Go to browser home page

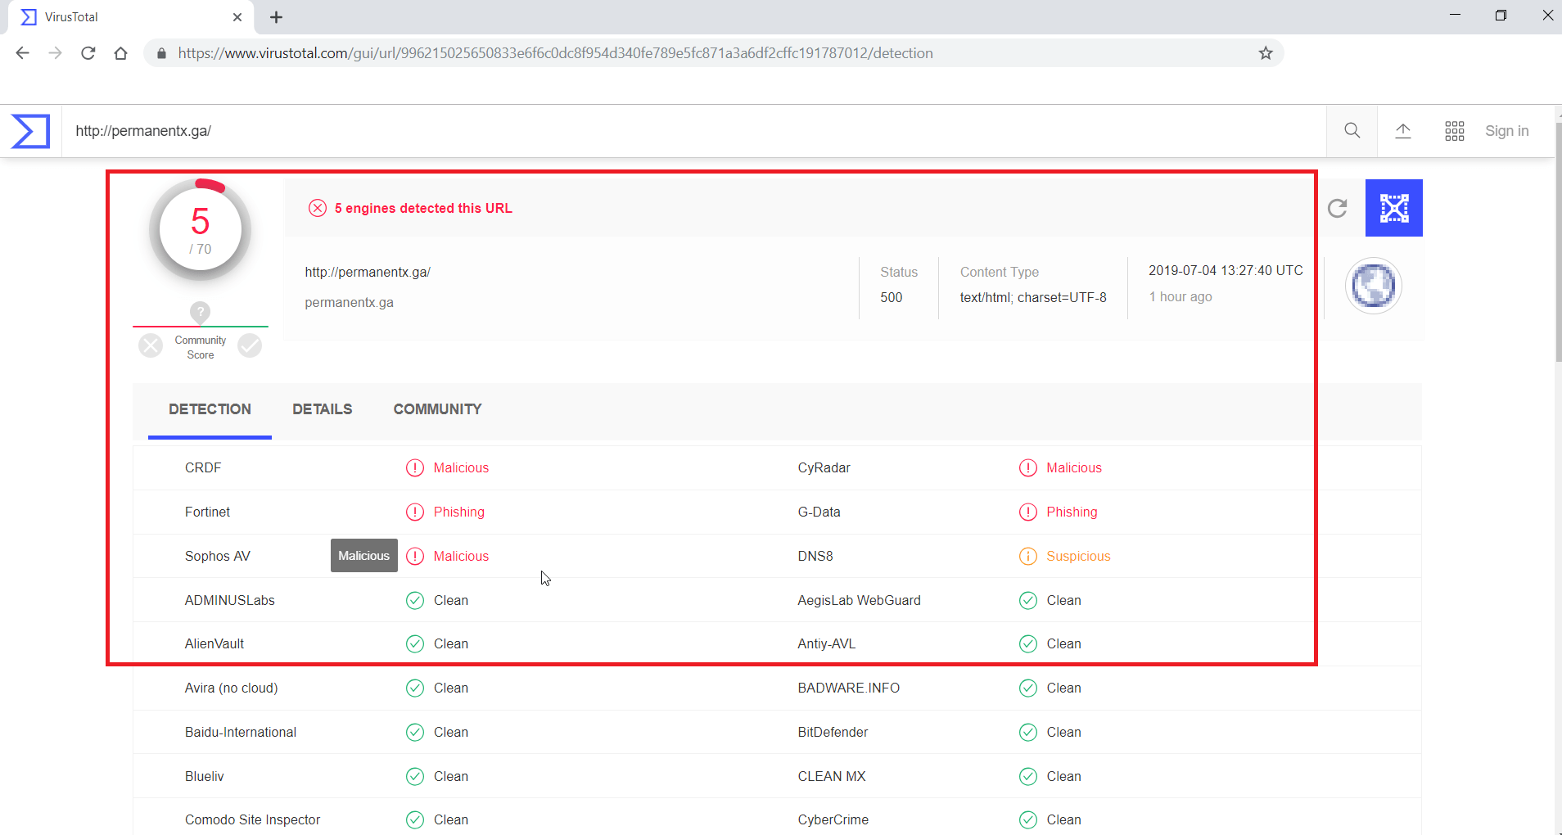pyautogui.click(x=121, y=53)
